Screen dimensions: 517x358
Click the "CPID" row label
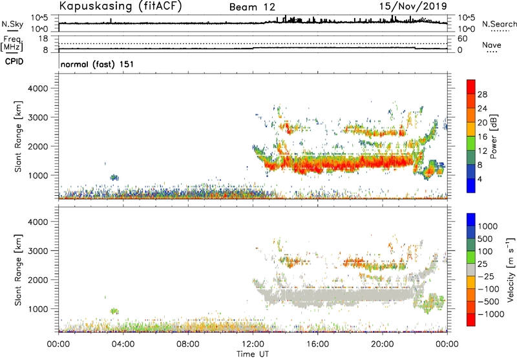[x=14, y=61]
